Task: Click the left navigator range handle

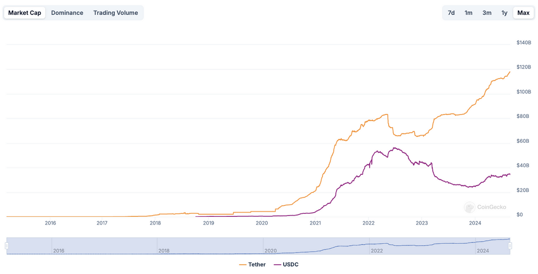Action: 6,246
